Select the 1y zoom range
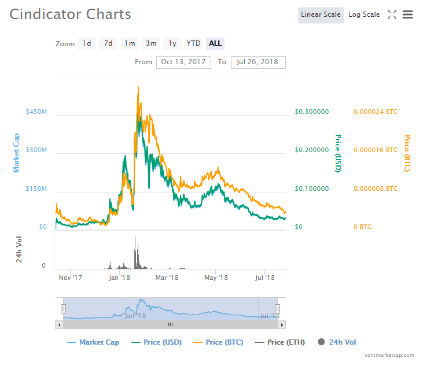This screenshot has width=434, height=373. click(x=172, y=44)
